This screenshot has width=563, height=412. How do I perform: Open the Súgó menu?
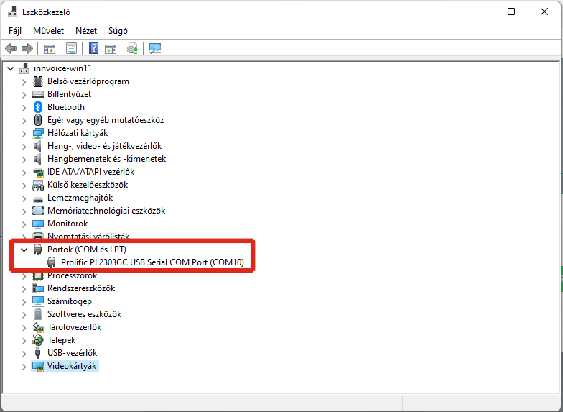[x=118, y=31]
